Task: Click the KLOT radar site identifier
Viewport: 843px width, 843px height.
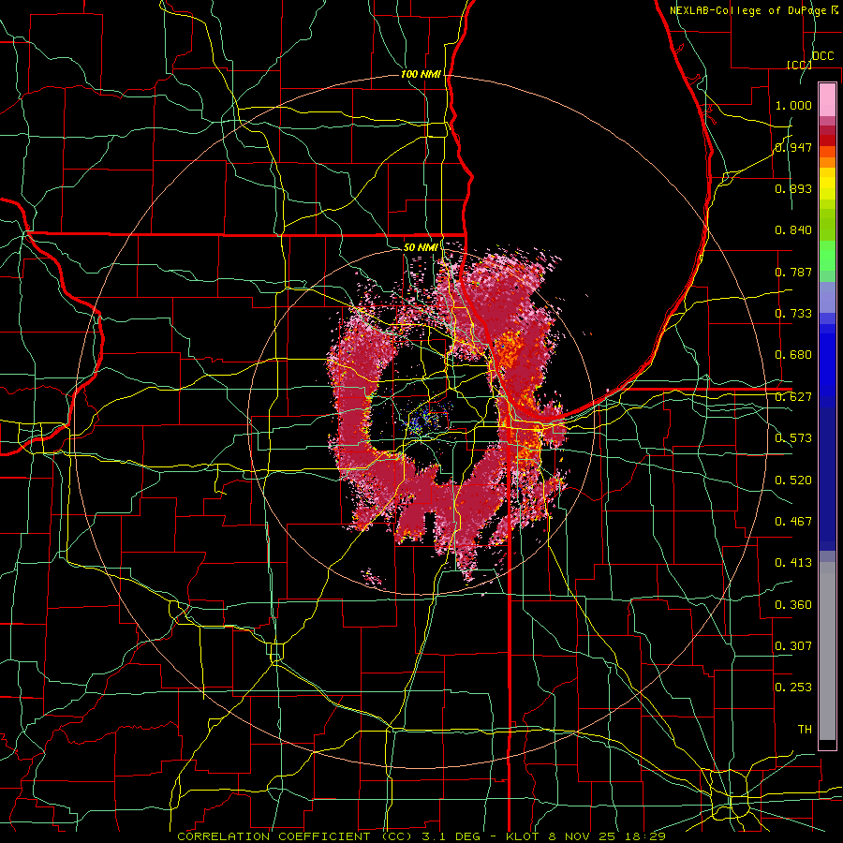Action: [522, 836]
